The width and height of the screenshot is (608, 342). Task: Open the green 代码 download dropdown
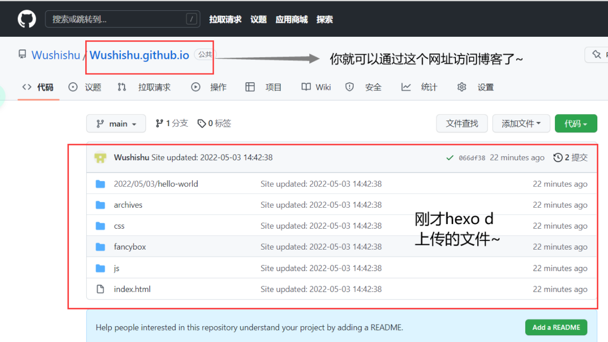576,123
